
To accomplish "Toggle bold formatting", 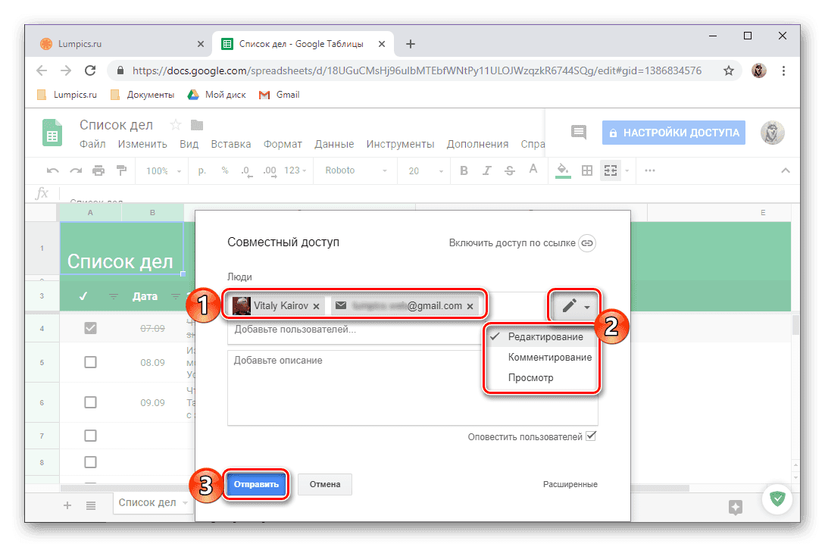I will click(464, 170).
